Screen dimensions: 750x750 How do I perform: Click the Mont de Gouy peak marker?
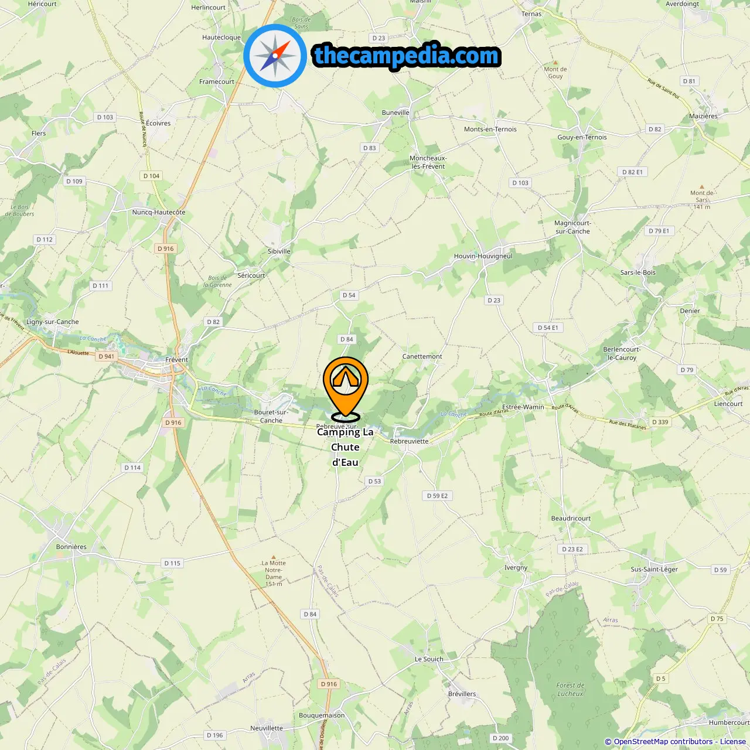tap(555, 62)
